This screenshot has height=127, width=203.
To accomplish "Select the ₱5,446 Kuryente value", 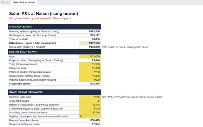I will click(x=90, y=60).
